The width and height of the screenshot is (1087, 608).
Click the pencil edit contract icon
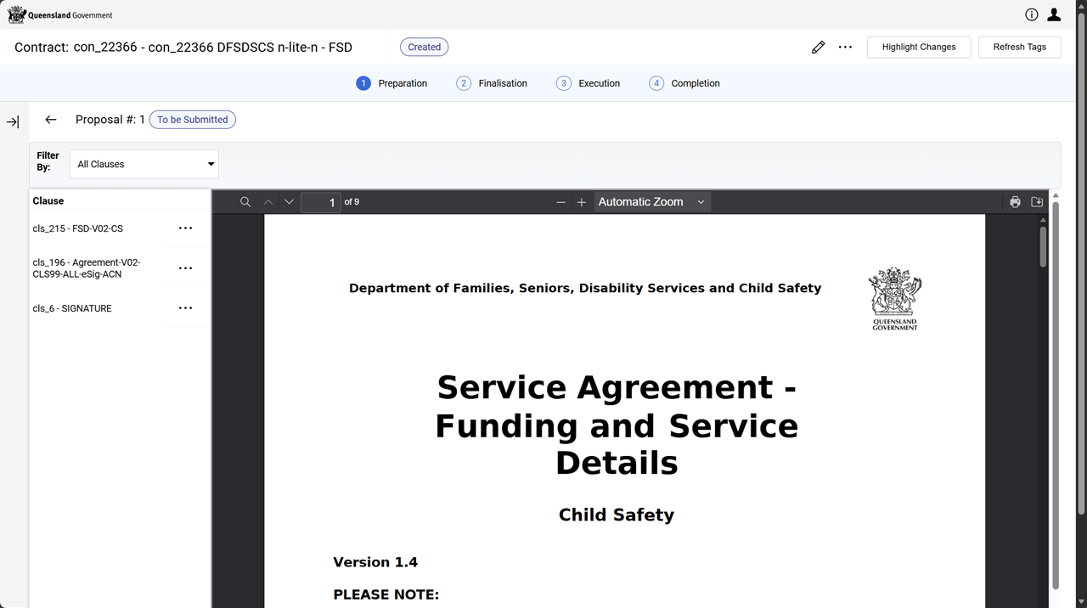[x=818, y=48]
